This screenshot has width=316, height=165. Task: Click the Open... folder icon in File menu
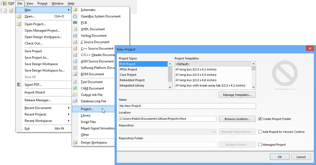[x=19, y=16]
